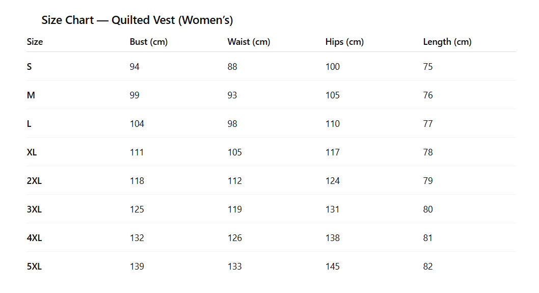The image size is (539, 293).
Task: Click bust value 94 for size S
Action: click(134, 67)
